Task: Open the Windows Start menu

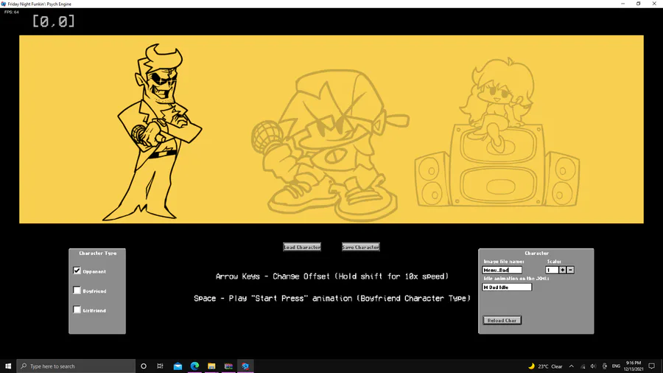Action: tap(8, 366)
